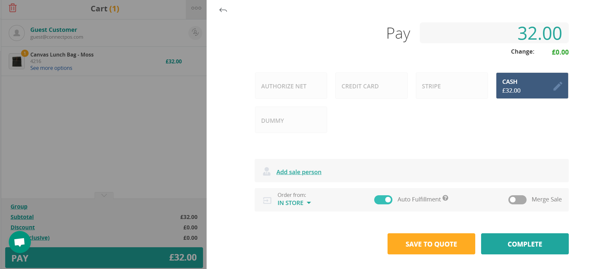Viewport: 612px width, 269px height.
Task: Click the pencil icon on the CASH payment tile
Action: 558,86
